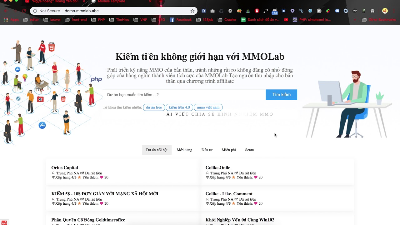Switch to the Đầu tư tab
This screenshot has height=225, width=400.
(x=207, y=150)
